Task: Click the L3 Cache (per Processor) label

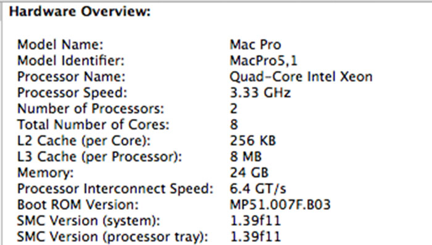Action: point(99,157)
